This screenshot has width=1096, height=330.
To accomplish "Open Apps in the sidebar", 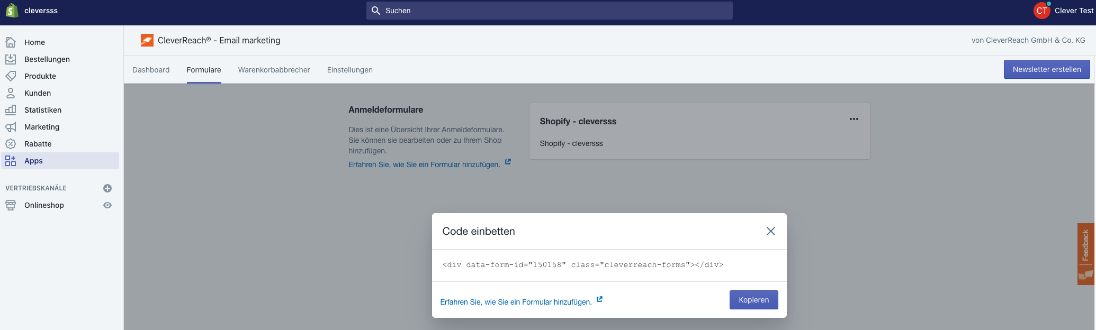I will pos(60,161).
